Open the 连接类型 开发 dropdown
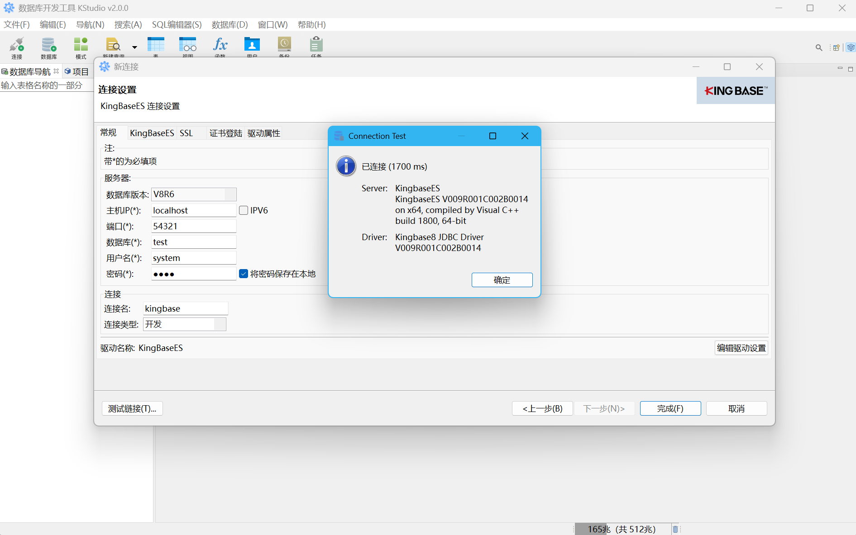The image size is (856, 535). [185, 324]
